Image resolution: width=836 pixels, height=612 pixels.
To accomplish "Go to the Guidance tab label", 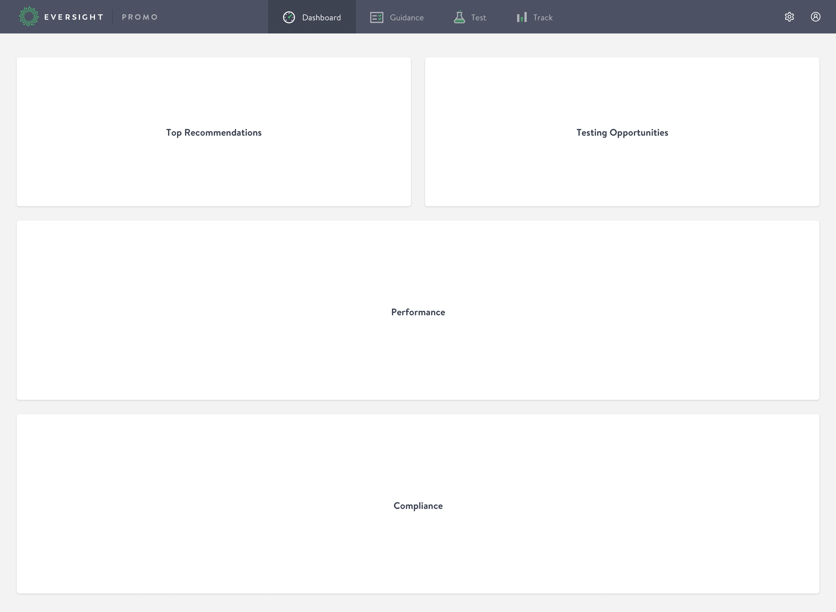I will point(407,17).
